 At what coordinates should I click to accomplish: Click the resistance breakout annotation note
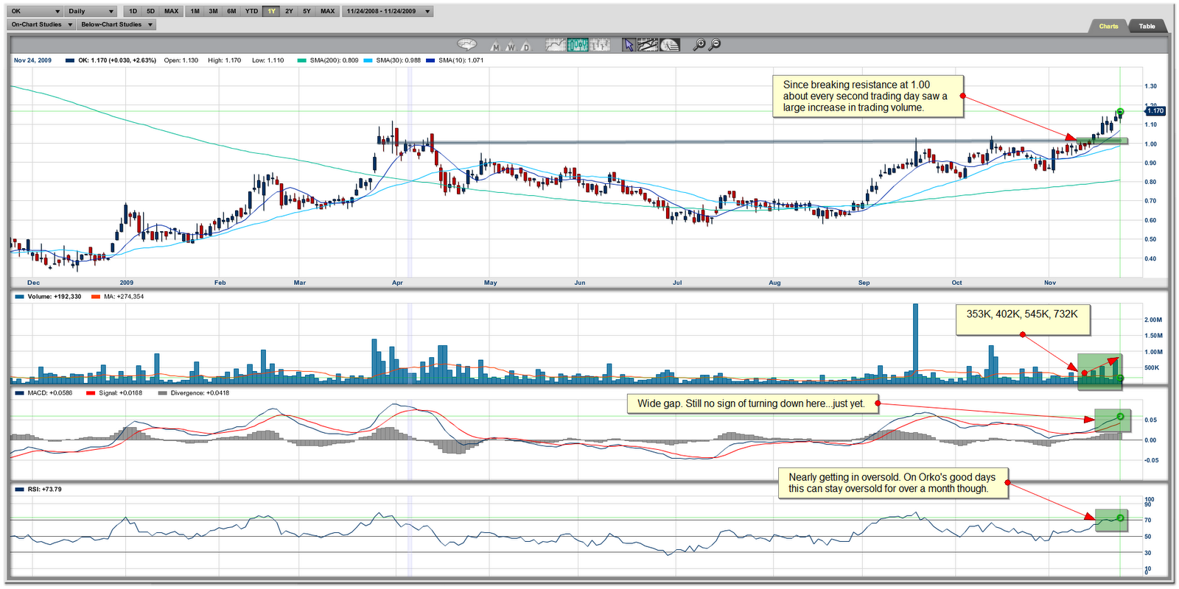(867, 96)
